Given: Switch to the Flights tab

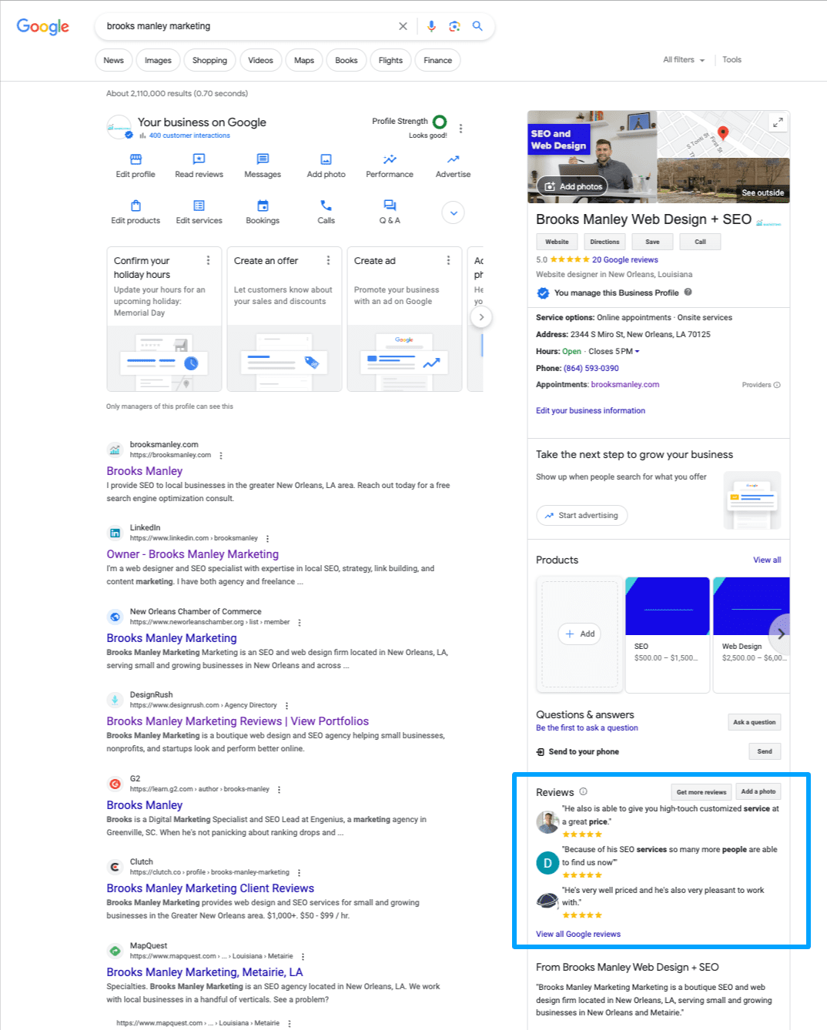Looking at the screenshot, I should click(x=390, y=60).
